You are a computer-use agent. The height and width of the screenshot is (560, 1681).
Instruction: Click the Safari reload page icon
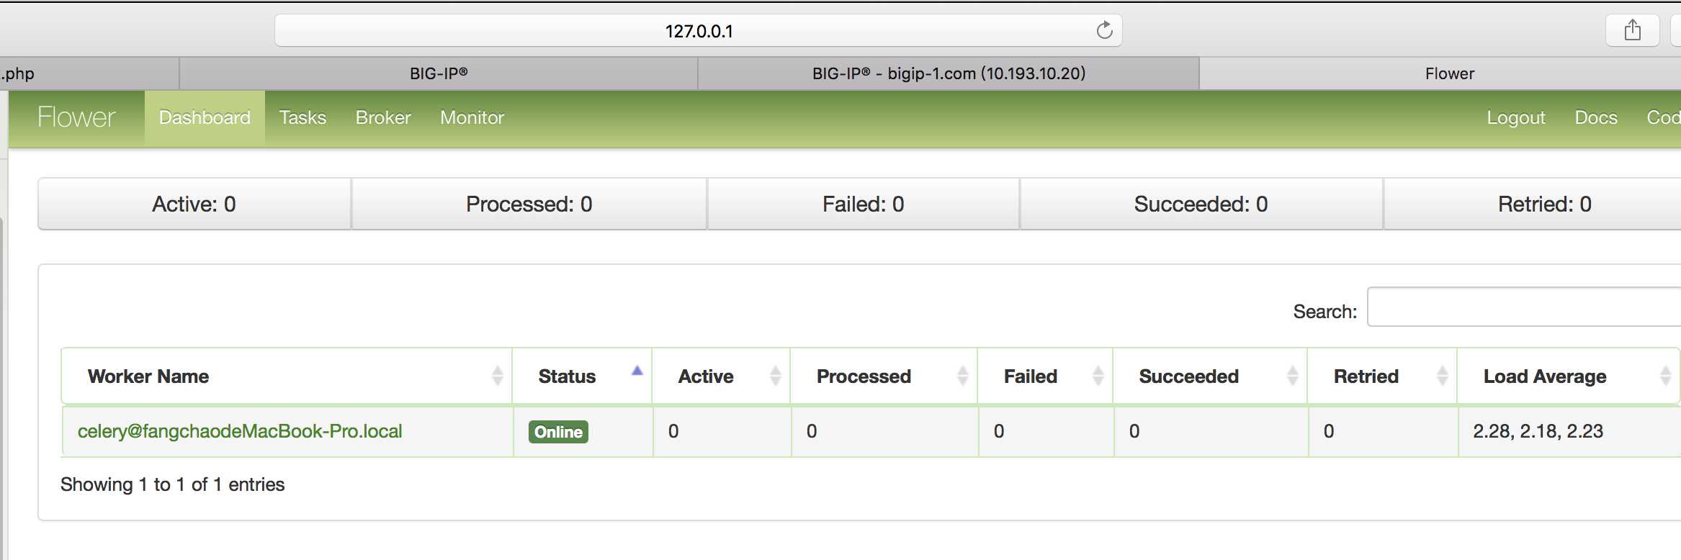[1104, 30]
